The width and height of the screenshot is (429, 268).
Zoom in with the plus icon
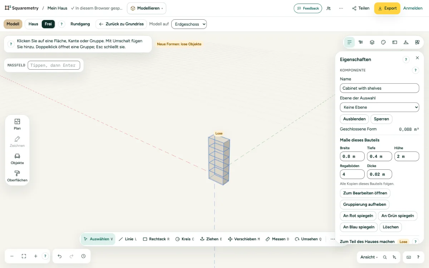click(x=36, y=256)
